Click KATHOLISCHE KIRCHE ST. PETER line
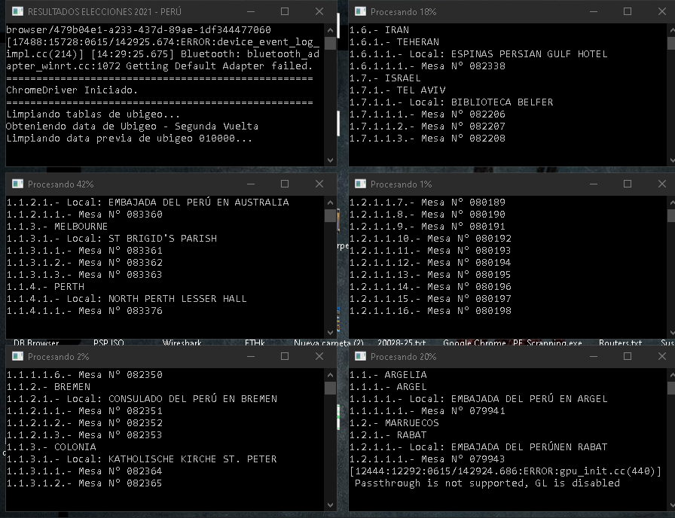Viewport: 675px width, 518px height. [142, 459]
